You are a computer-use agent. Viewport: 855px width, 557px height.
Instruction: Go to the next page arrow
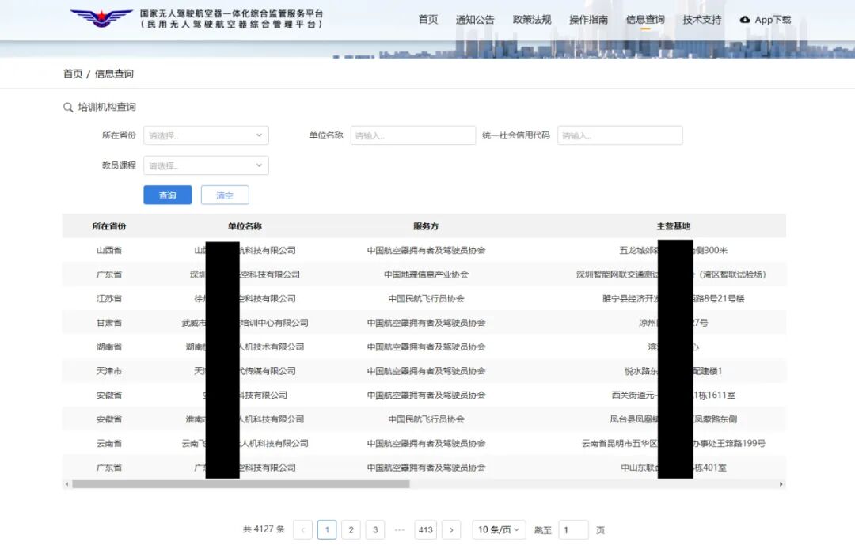tap(450, 530)
